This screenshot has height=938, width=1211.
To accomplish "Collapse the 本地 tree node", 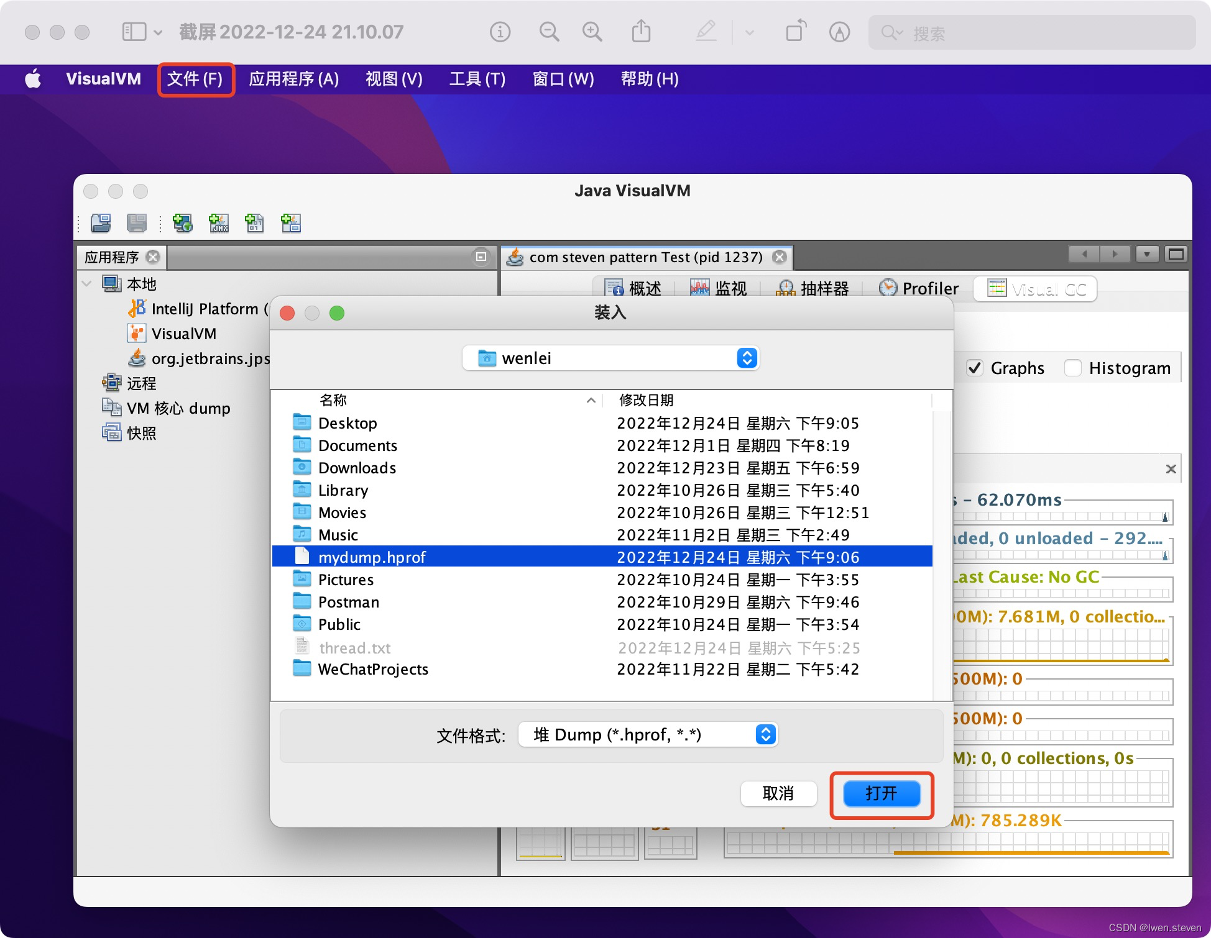I will pos(87,284).
